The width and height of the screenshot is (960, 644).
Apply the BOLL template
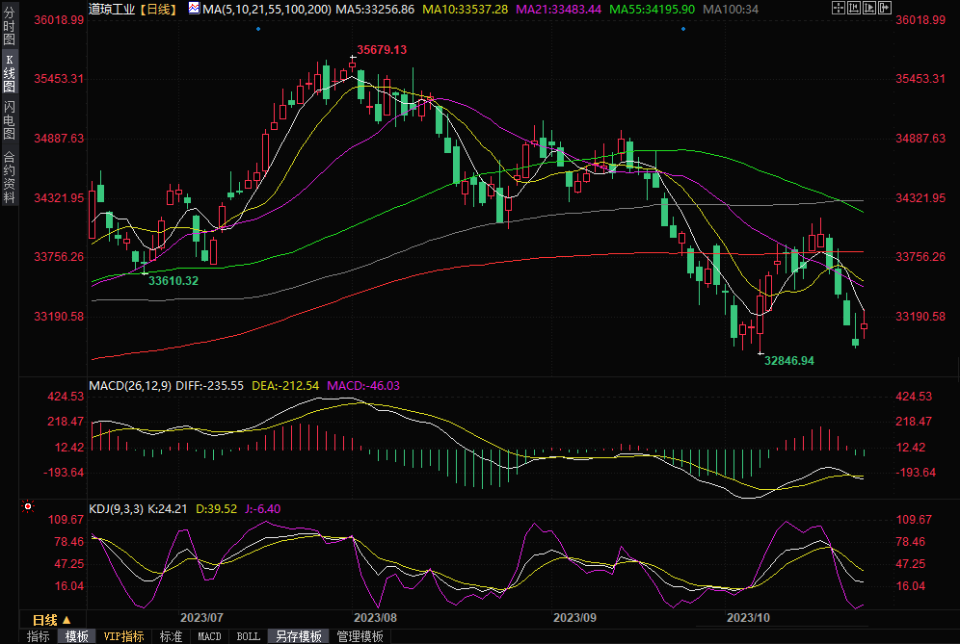[248, 636]
